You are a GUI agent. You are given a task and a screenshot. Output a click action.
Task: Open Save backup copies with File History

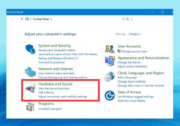tap(68, 54)
